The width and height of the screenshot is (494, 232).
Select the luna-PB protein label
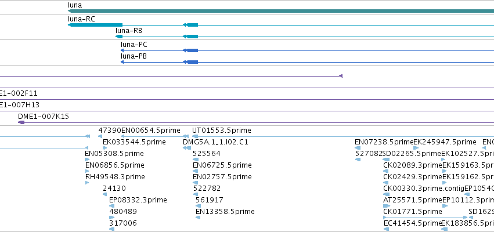point(134,56)
